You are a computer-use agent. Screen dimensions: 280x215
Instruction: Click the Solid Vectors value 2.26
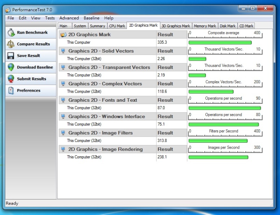[x=161, y=59]
